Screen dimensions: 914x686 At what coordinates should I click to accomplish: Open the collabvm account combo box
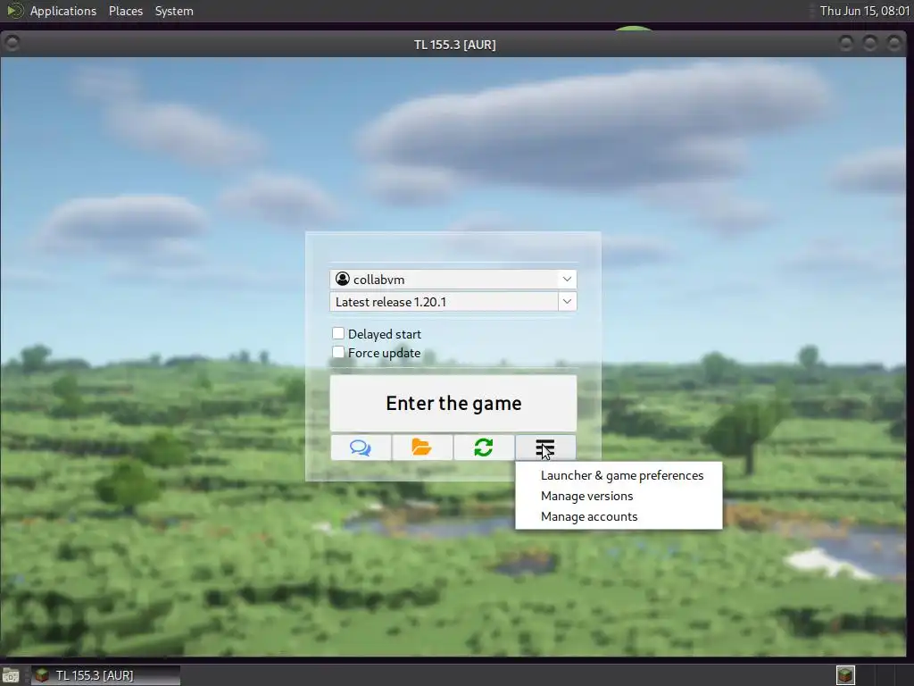point(453,280)
